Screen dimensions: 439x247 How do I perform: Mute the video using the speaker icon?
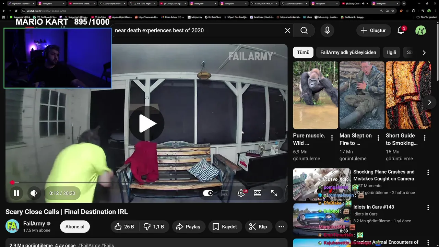point(34,193)
